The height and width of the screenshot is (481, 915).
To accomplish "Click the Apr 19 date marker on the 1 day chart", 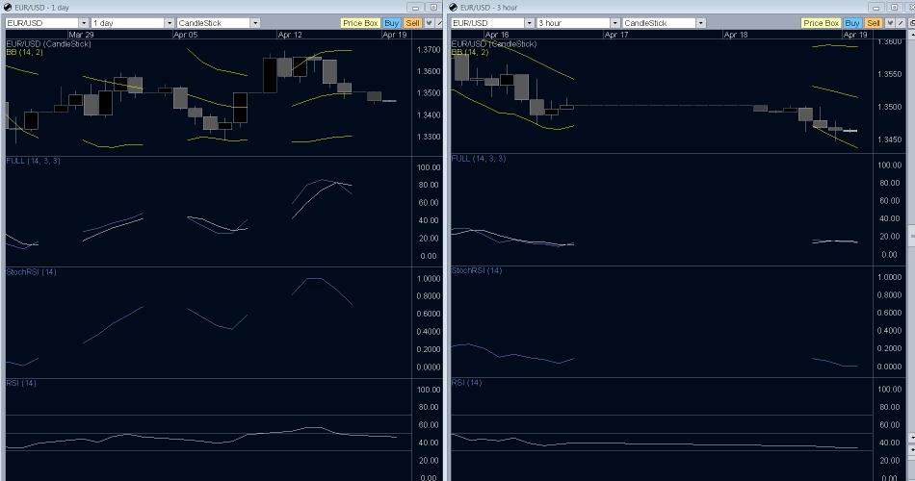I will pyautogui.click(x=395, y=35).
